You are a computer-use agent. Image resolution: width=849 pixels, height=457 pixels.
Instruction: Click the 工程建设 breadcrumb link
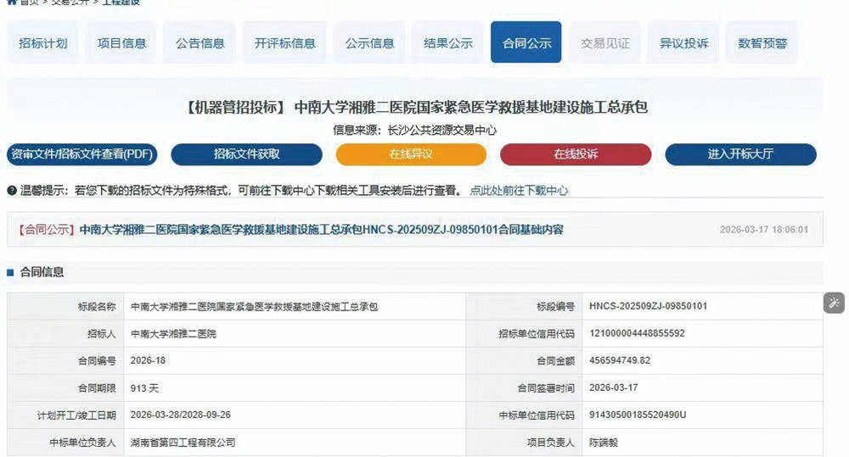(x=121, y=3)
